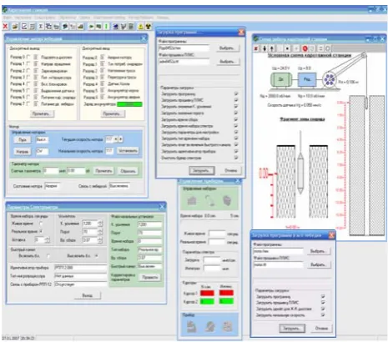Click the Счетчик тахометра first input field
Image resolution: width=388 pixels, height=342 pixels.
point(51,170)
